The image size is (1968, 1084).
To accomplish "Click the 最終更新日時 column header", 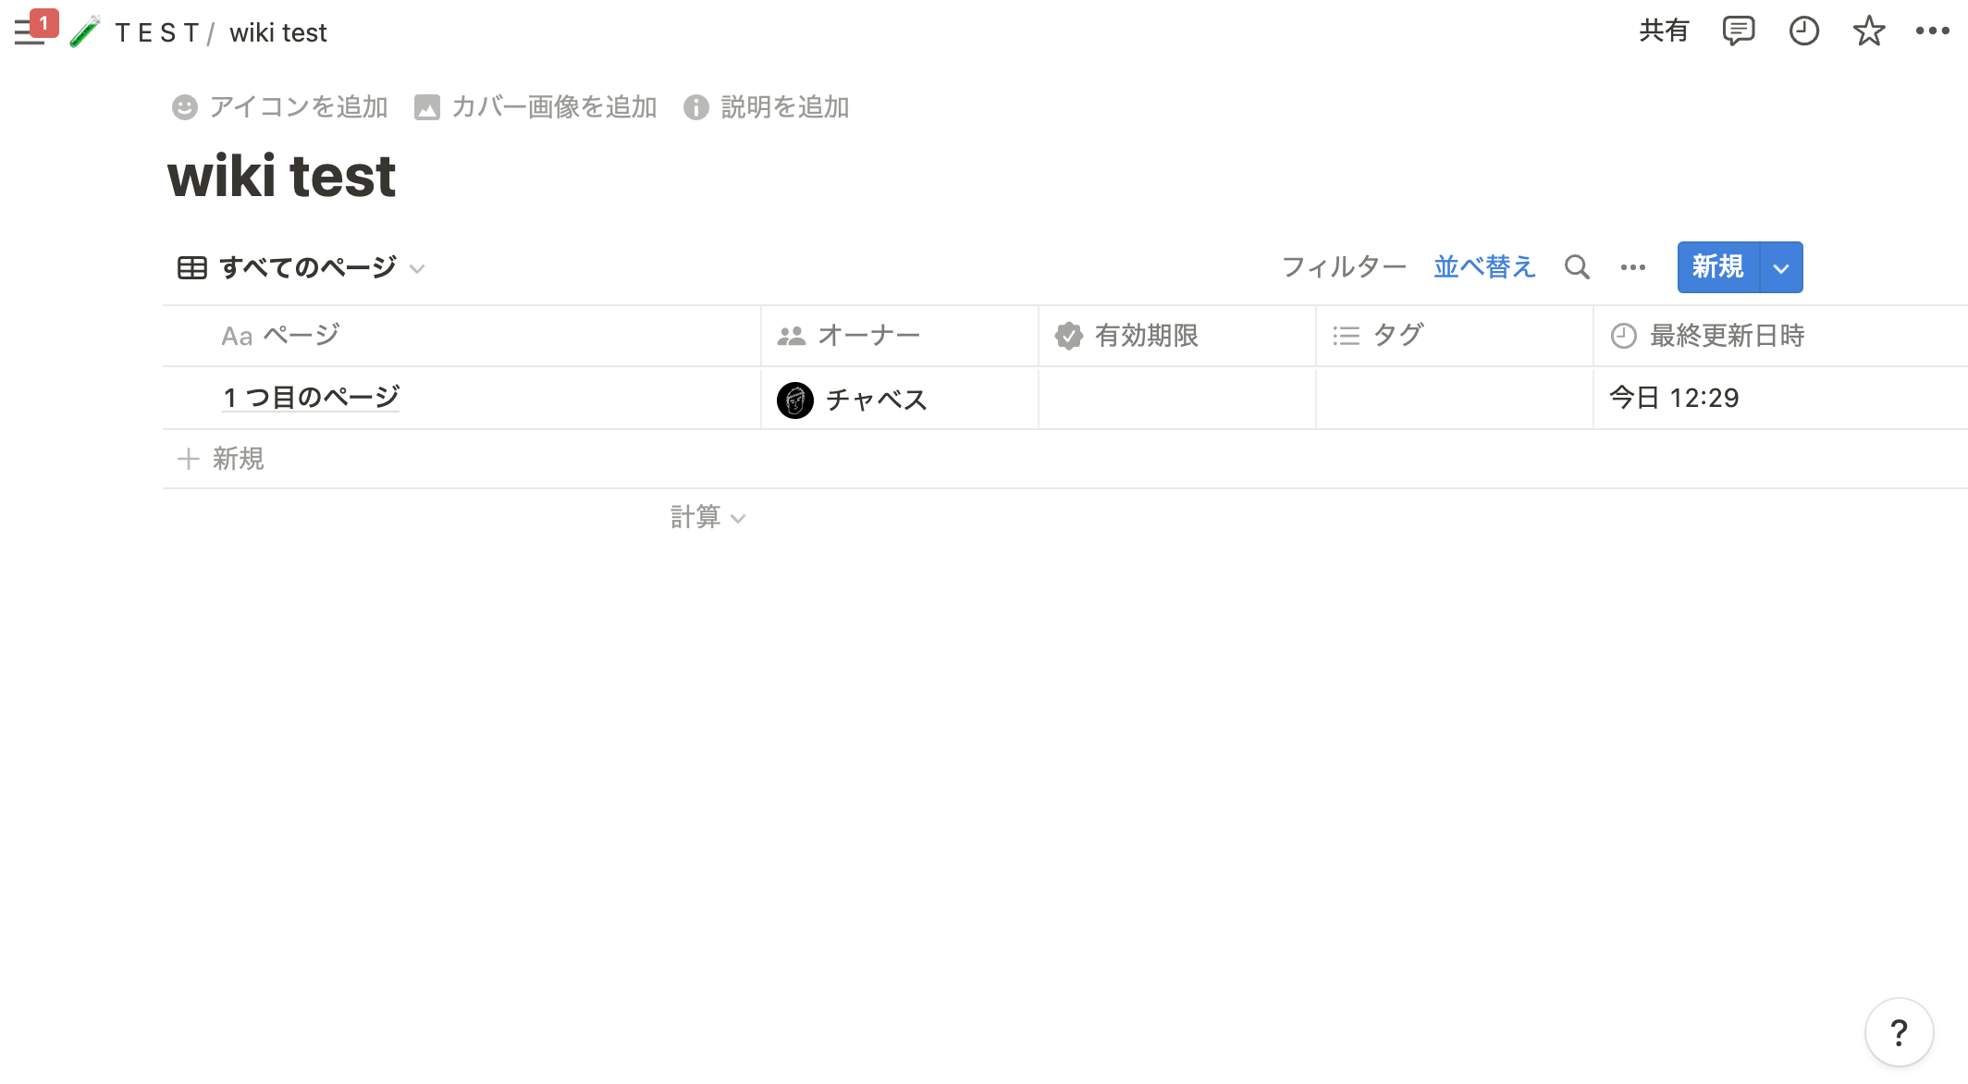I will (x=1780, y=336).
